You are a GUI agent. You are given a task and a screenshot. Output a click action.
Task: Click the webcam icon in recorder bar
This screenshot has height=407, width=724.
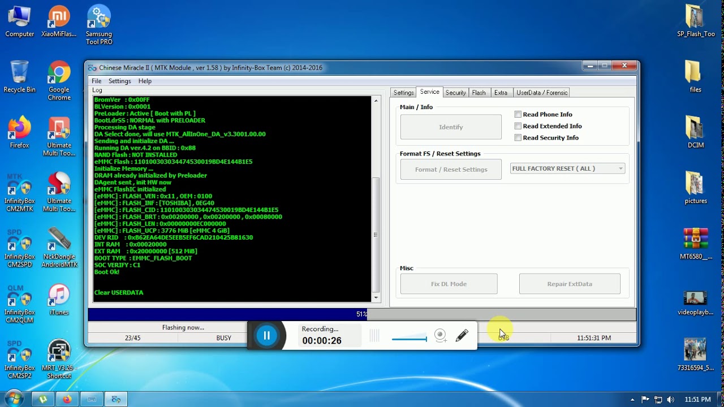point(440,336)
